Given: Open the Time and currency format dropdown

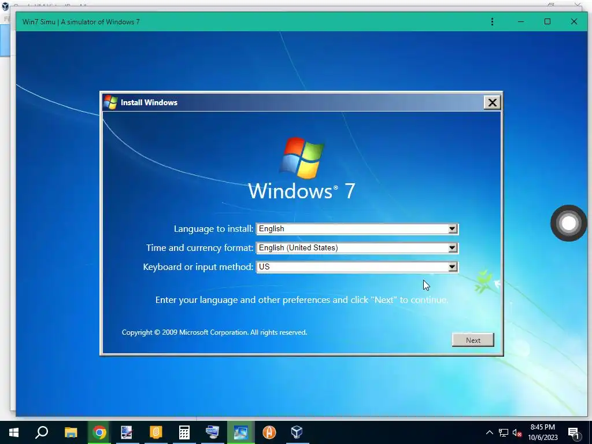Looking at the screenshot, I should tap(357, 247).
